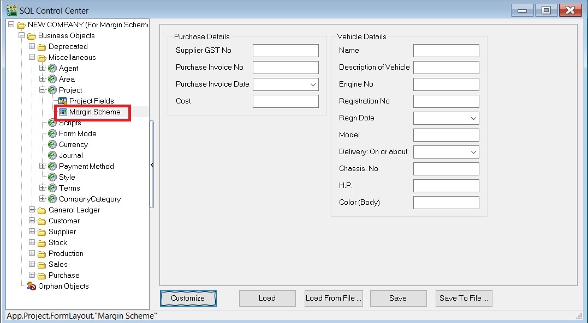The image size is (588, 323).
Task: Expand the CompanyCategory tree node
Action: click(43, 199)
